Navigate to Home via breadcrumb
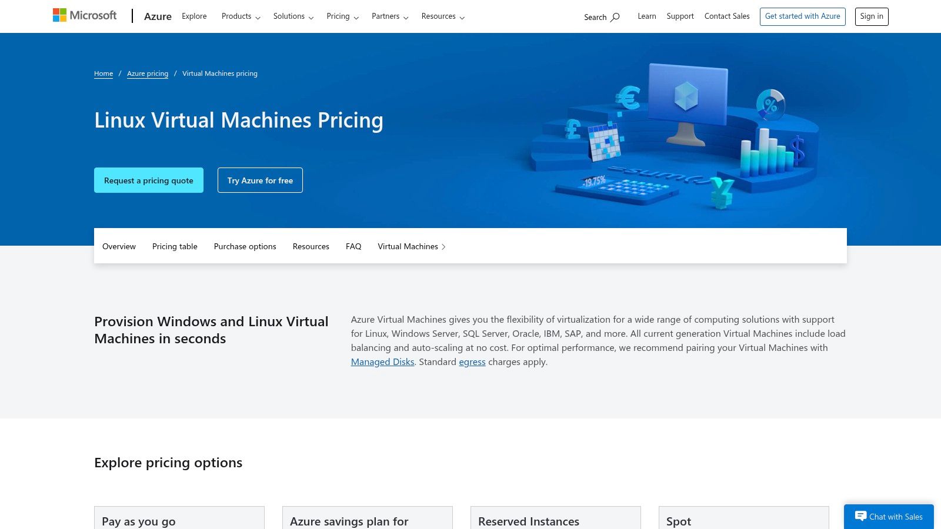Viewport: 941px width, 529px height. coord(104,73)
